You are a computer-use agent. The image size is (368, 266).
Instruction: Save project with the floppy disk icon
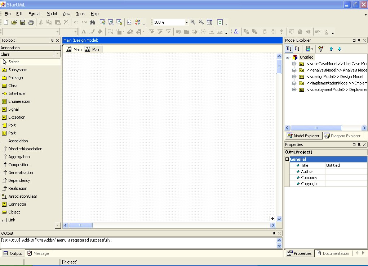23,22
